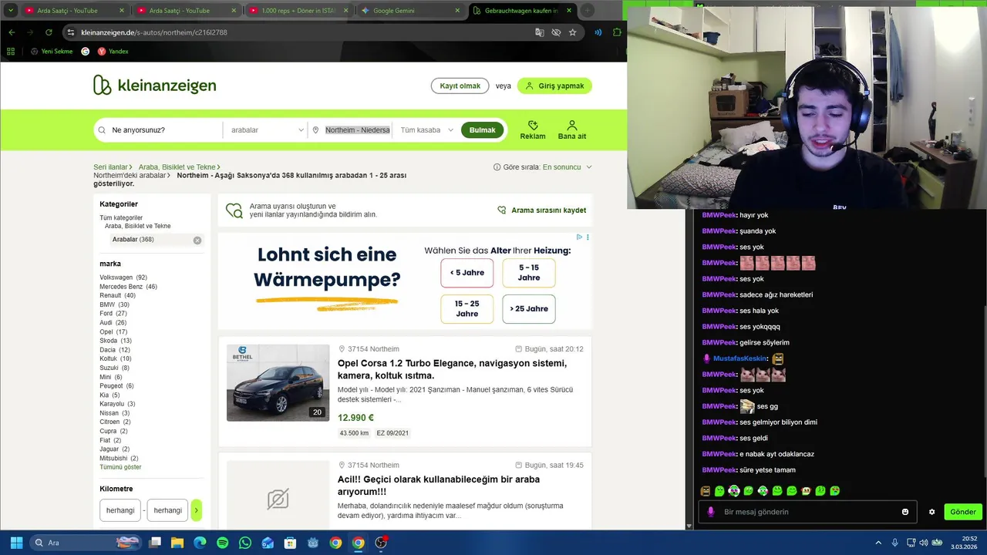Viewport: 987px width, 555px height.
Task: Click the 'Bir mesaj gönderin' chat input
Action: point(807,512)
